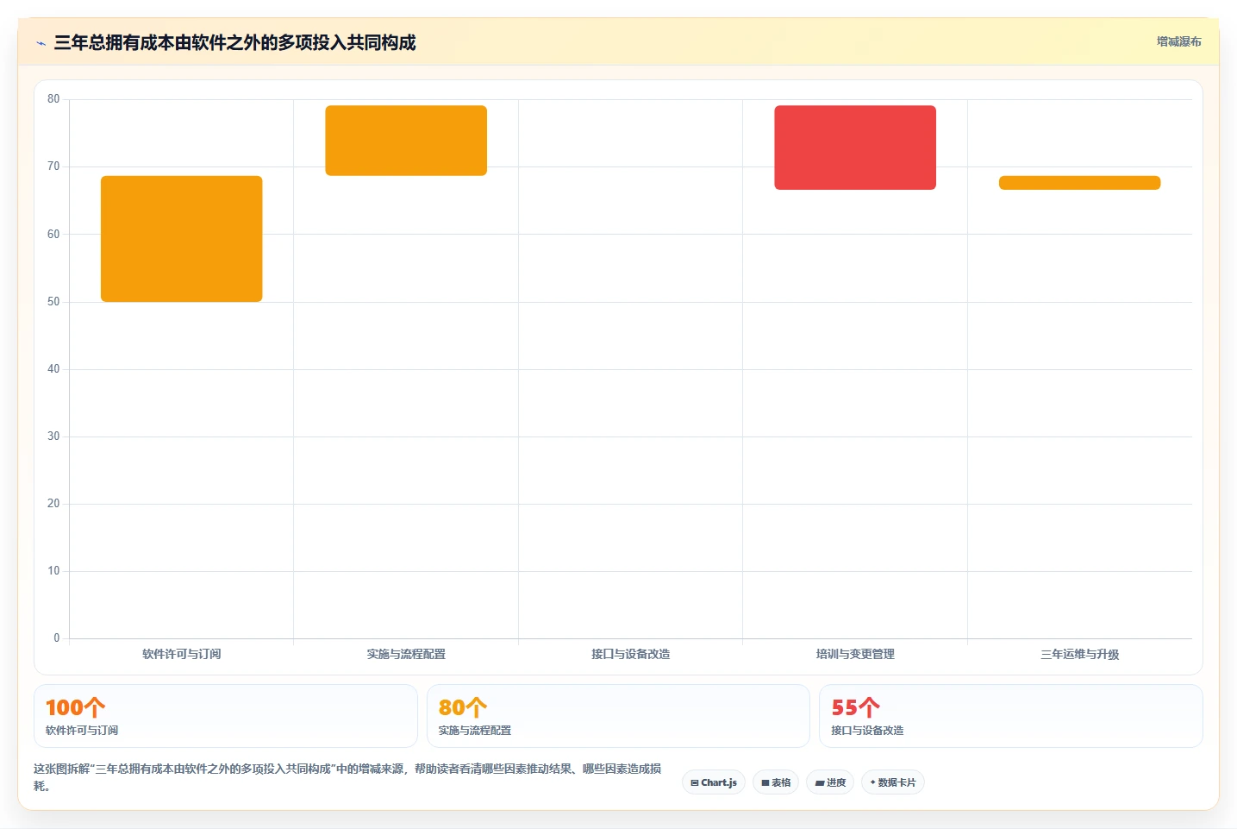Viewport: 1237px width, 829px height.
Task: Click the description paragraph starting 这张图拆解
Action: (x=347, y=777)
